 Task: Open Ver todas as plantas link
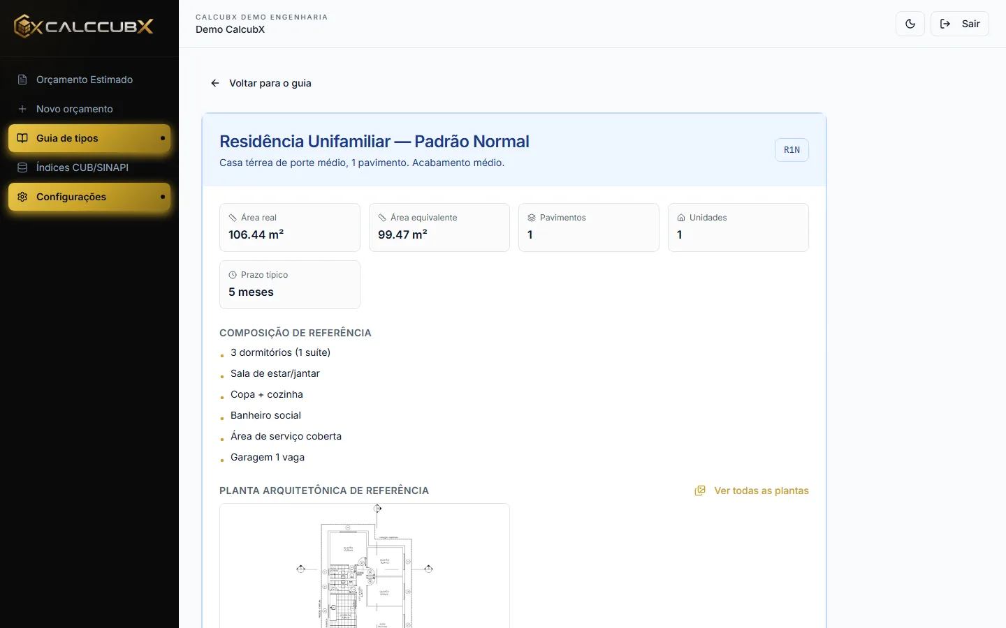(752, 491)
